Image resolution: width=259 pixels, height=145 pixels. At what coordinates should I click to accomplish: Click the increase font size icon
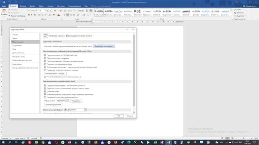click(48, 11)
